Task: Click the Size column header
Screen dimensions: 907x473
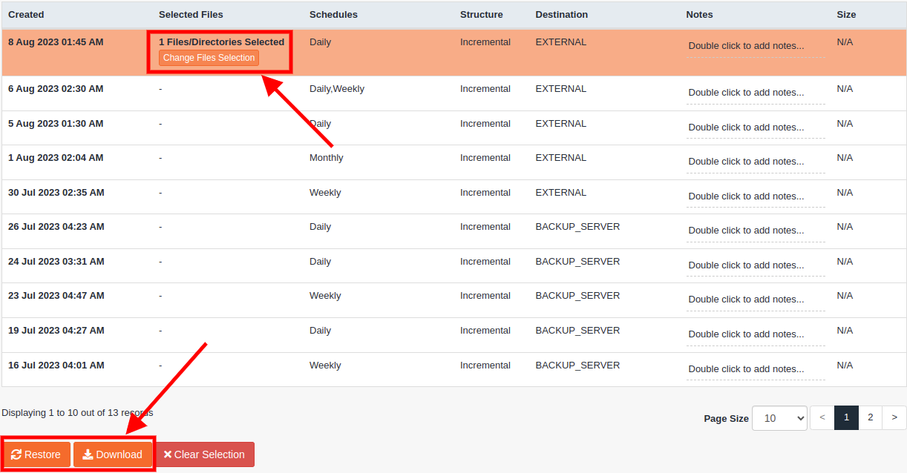Action: tap(846, 15)
